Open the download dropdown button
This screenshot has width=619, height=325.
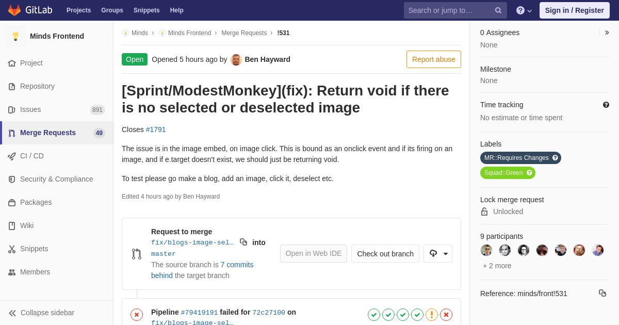(438, 253)
